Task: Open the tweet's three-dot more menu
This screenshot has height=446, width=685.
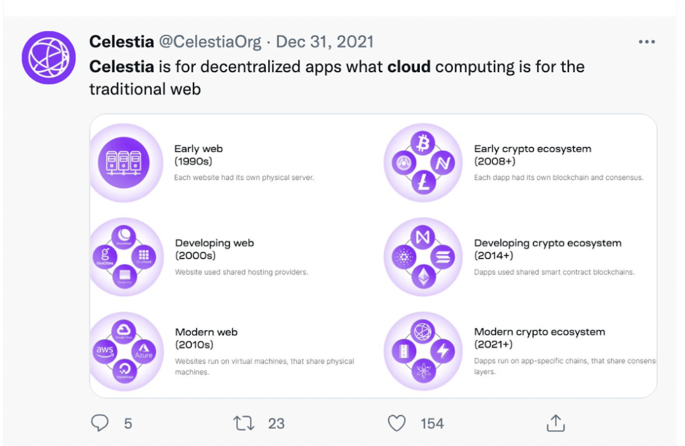Action: pyautogui.click(x=646, y=42)
